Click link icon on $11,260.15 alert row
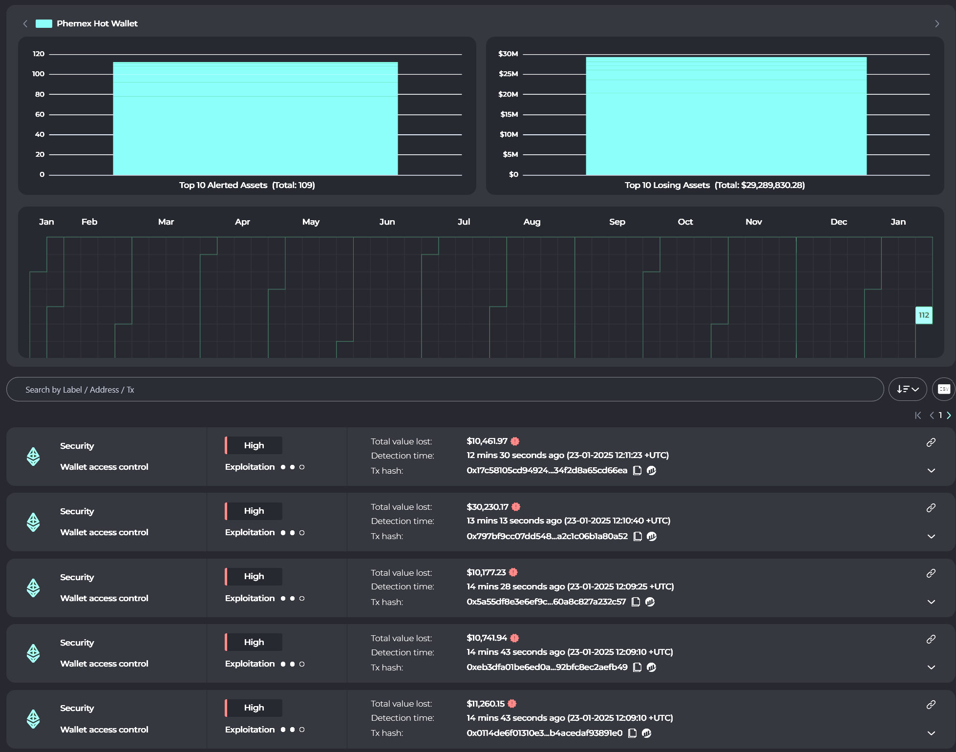This screenshot has height=752, width=956. 931,705
